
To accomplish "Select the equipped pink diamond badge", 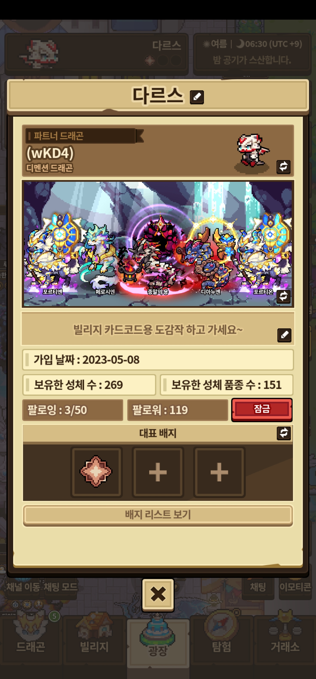I will tap(96, 472).
